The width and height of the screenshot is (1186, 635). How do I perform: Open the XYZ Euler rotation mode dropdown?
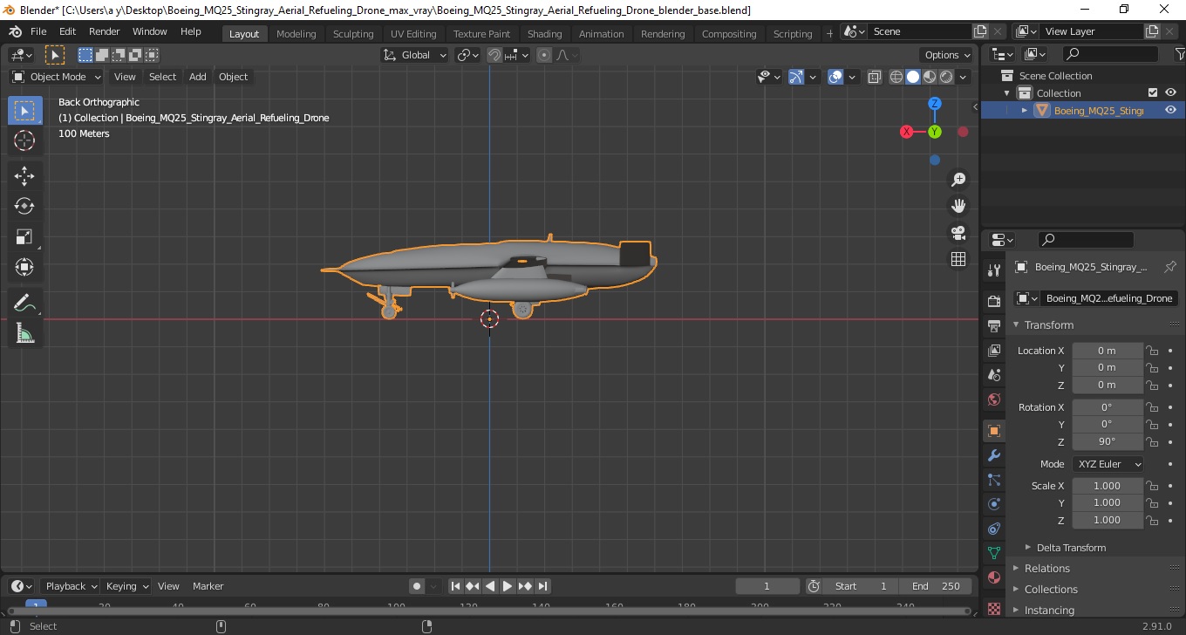pos(1108,464)
